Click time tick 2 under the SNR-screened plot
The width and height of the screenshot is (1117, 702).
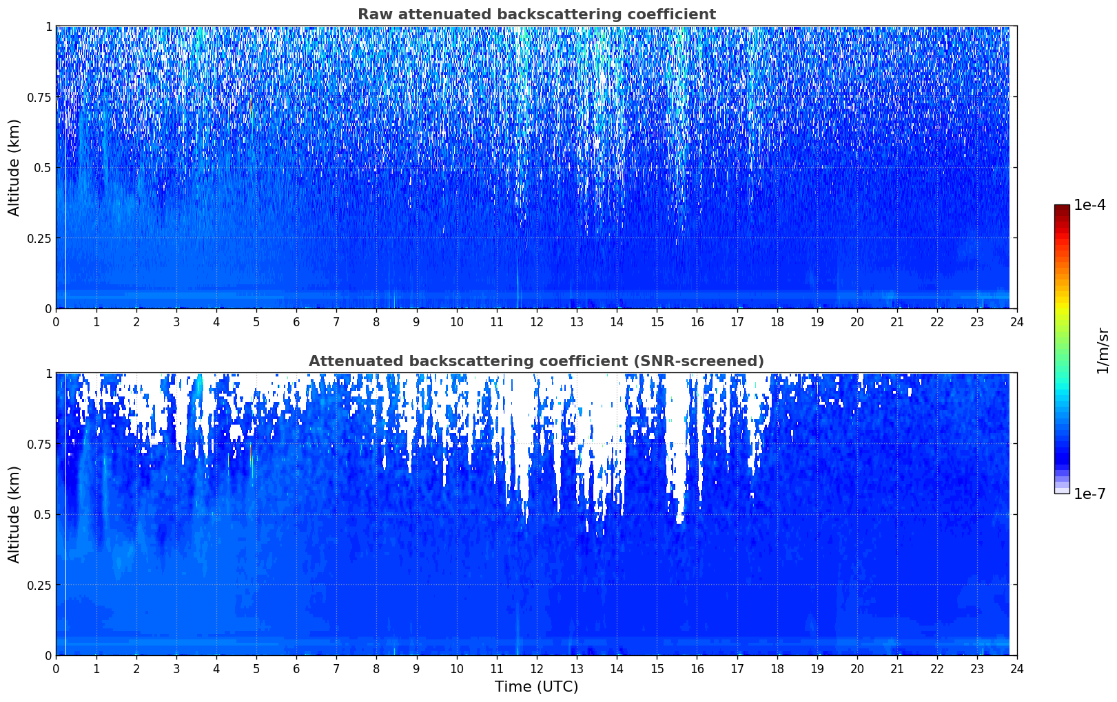coord(136,668)
